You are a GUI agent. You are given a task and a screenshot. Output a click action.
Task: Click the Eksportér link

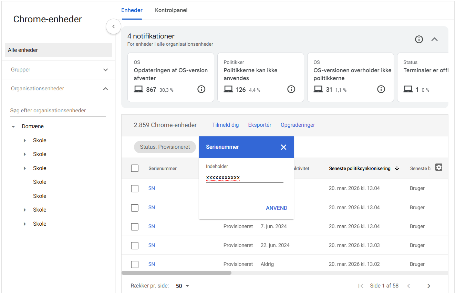pos(260,125)
